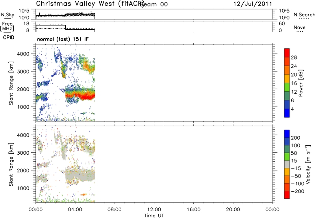Click the right-side '10^5' axis value
The width and height of the screenshot is (315, 218).
pyautogui.click(x=284, y=11)
